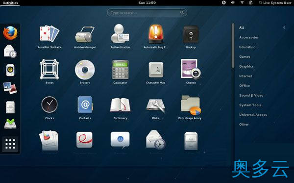Focus the Type to search field
Viewport: 294px width, 183px height.
[x=147, y=13]
